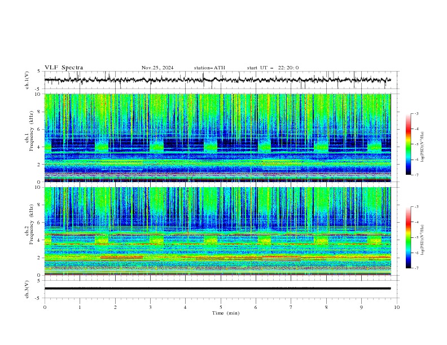The width and height of the screenshot is (447, 345).
Task: Click time-axis tick label "3"
Action: coord(150,307)
